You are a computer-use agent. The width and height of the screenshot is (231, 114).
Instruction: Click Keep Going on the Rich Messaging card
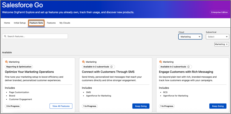(x=218, y=106)
